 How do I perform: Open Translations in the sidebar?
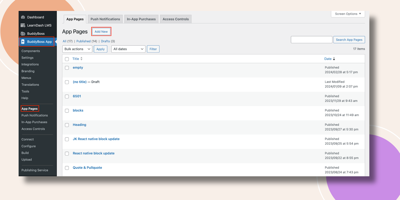(x=30, y=85)
